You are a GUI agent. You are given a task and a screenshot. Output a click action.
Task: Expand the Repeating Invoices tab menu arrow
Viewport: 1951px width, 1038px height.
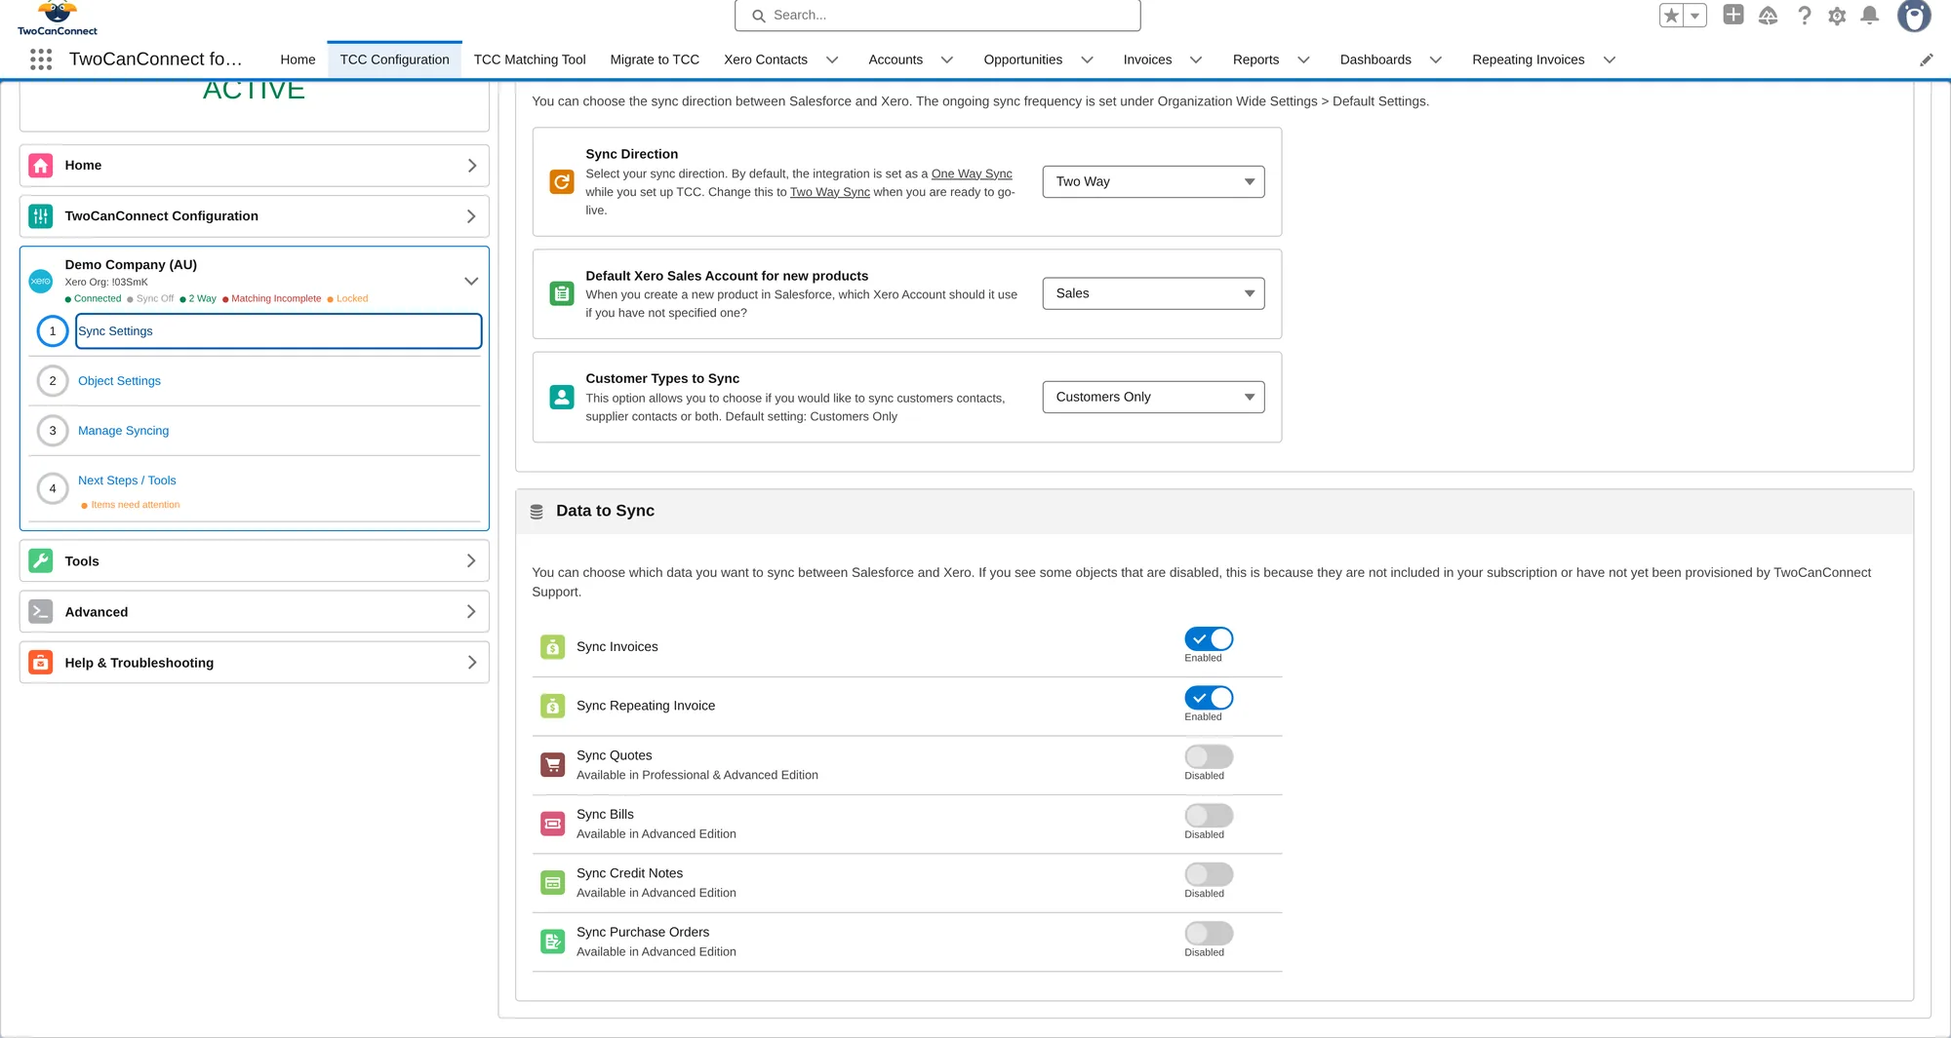point(1610,59)
